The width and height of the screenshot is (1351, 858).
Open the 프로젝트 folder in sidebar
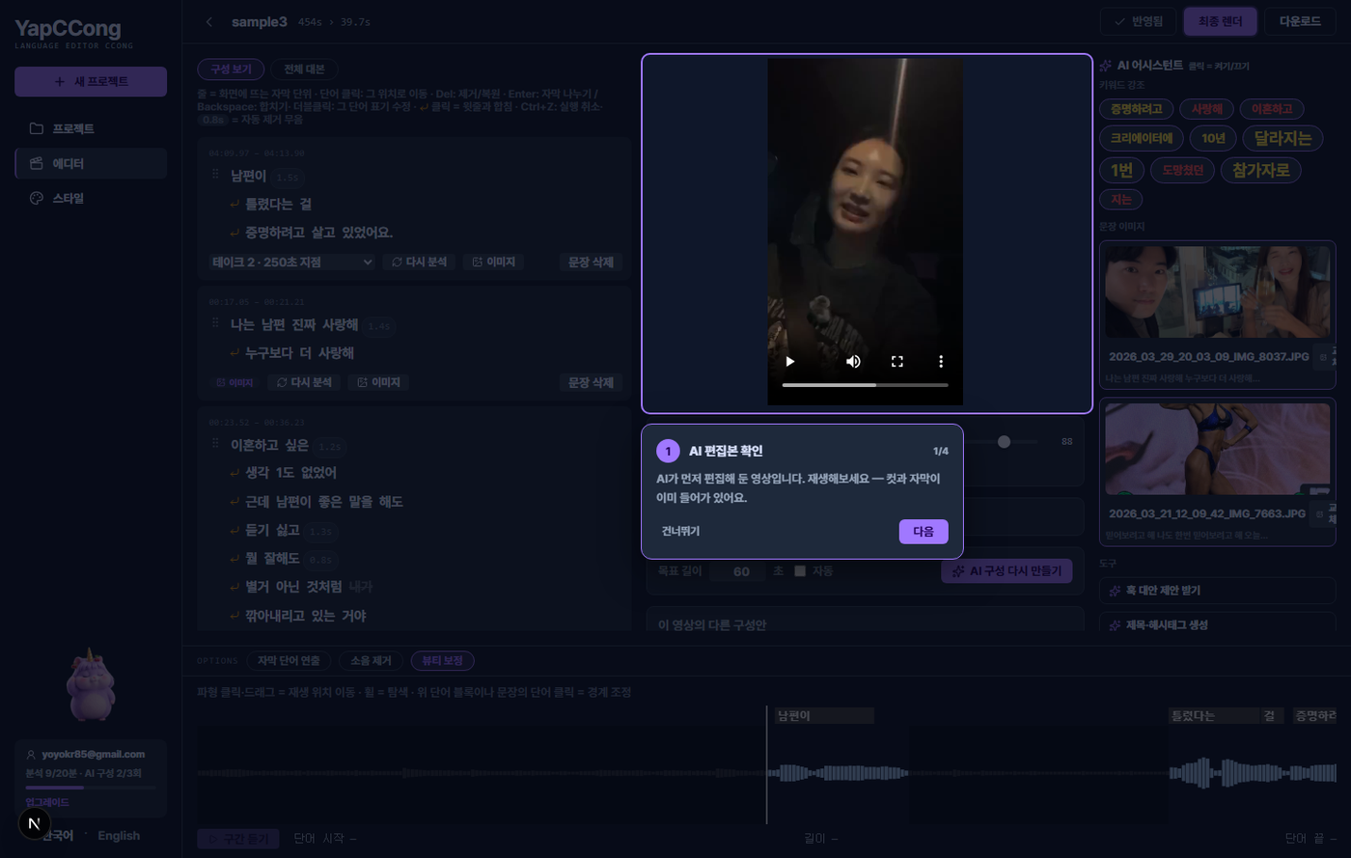(x=91, y=128)
